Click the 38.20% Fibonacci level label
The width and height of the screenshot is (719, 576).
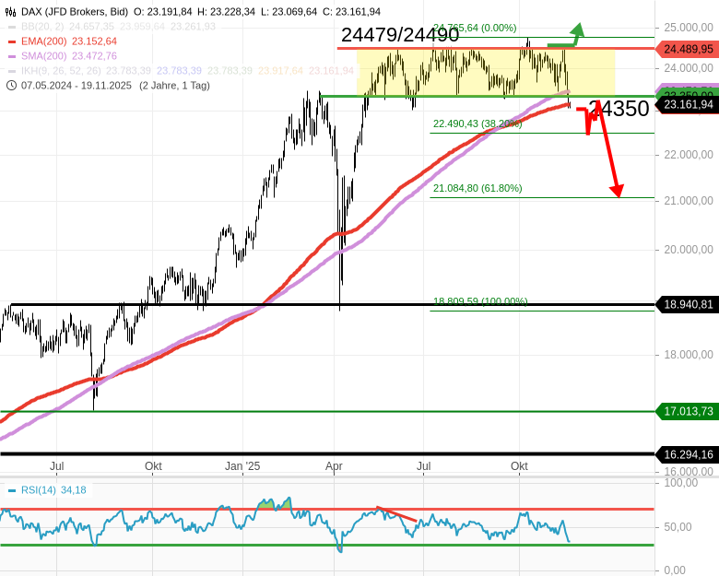pyautogui.click(x=477, y=123)
